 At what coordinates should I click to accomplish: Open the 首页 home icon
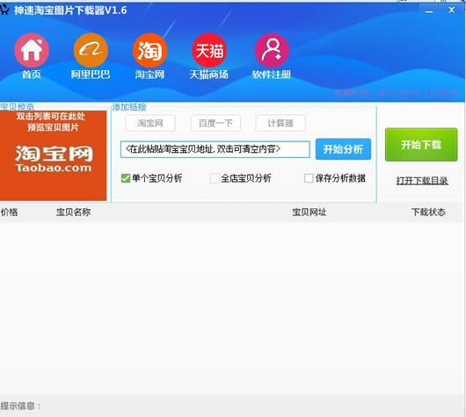tap(32, 50)
